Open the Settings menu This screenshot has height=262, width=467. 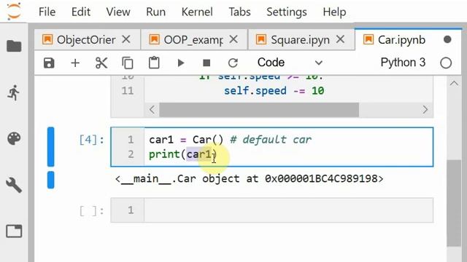point(287,12)
